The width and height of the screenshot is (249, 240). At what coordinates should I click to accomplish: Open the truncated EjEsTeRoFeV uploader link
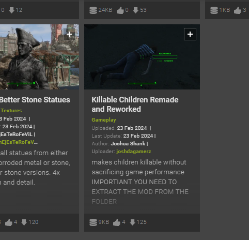(19, 142)
